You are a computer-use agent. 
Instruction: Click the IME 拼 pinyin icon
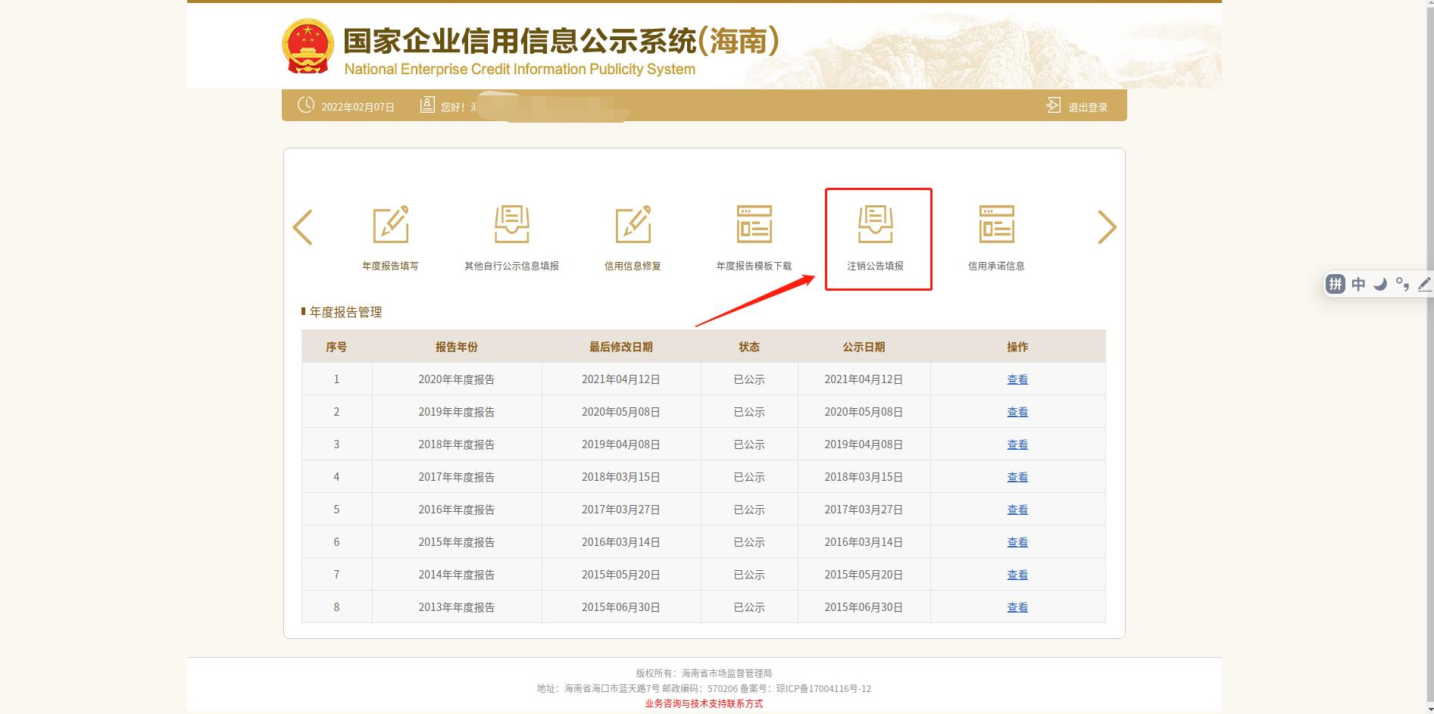pyautogui.click(x=1336, y=284)
